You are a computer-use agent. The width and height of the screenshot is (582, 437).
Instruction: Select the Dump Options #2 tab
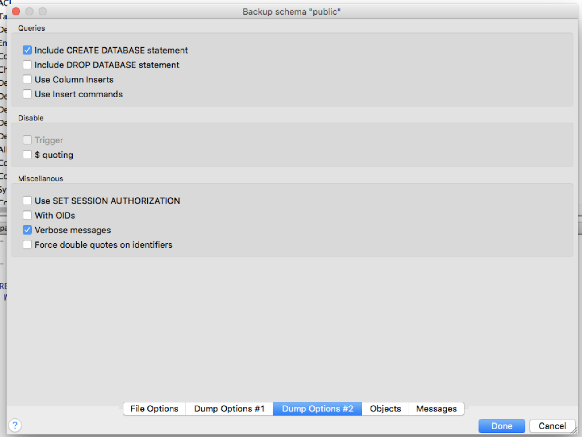pyautogui.click(x=317, y=409)
